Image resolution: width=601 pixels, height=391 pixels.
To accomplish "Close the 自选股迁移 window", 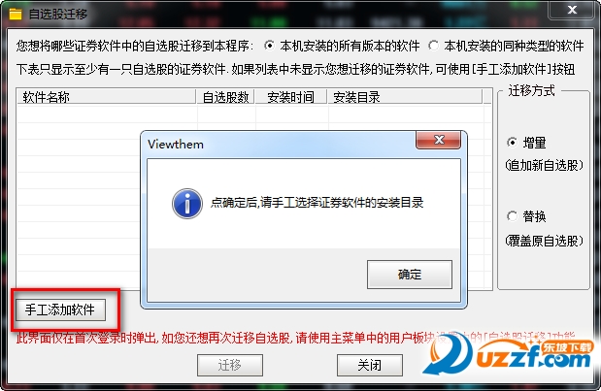I will 572,10.
